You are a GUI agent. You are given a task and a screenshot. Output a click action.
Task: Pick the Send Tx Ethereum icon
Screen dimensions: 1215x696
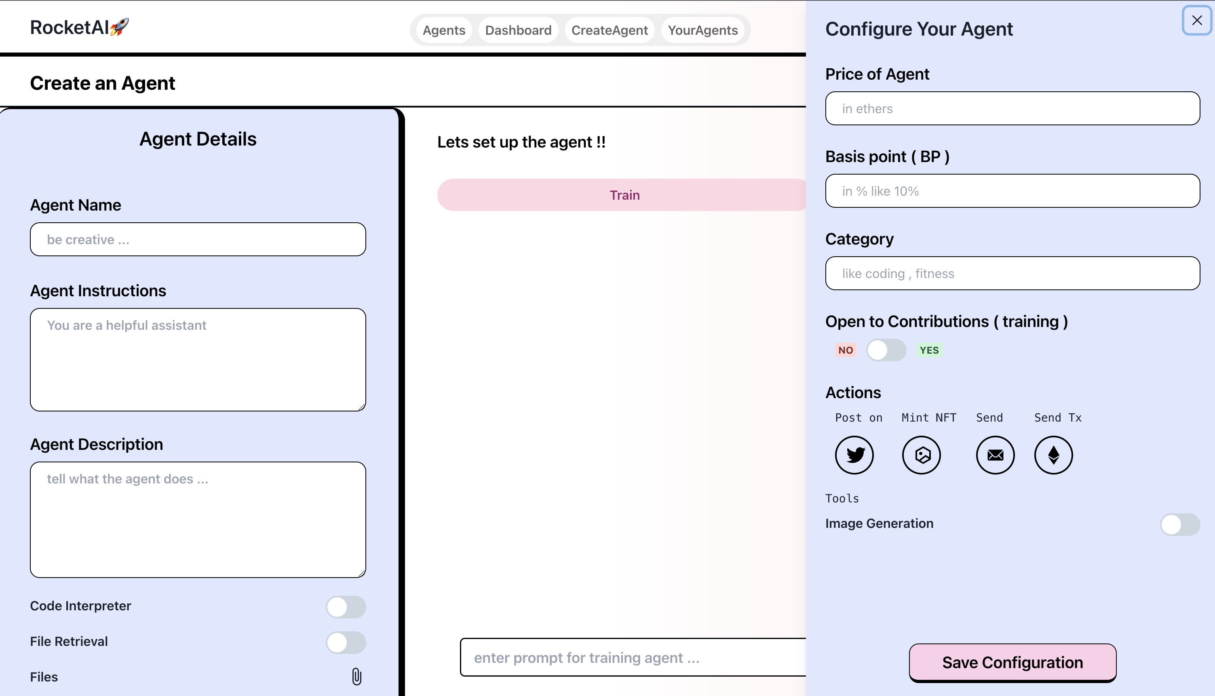[x=1053, y=455]
